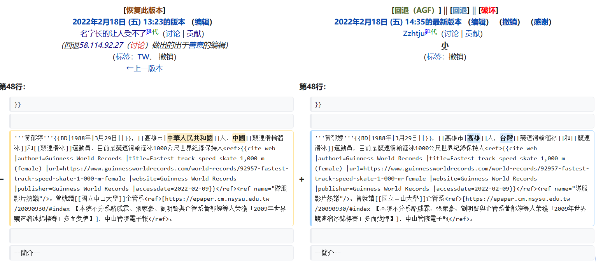Open the 13:23 old revision timestamp link

coord(129,22)
